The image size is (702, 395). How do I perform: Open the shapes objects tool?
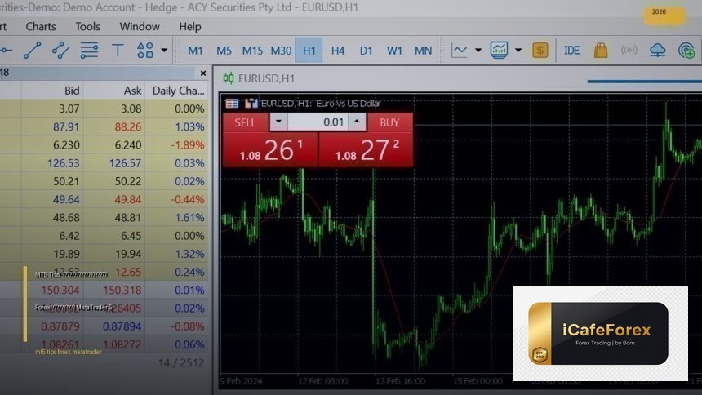(x=145, y=50)
